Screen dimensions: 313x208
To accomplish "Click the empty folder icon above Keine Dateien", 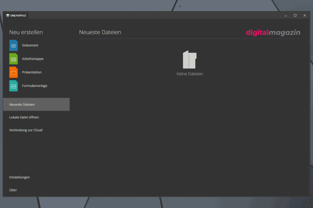I will 189,60.
